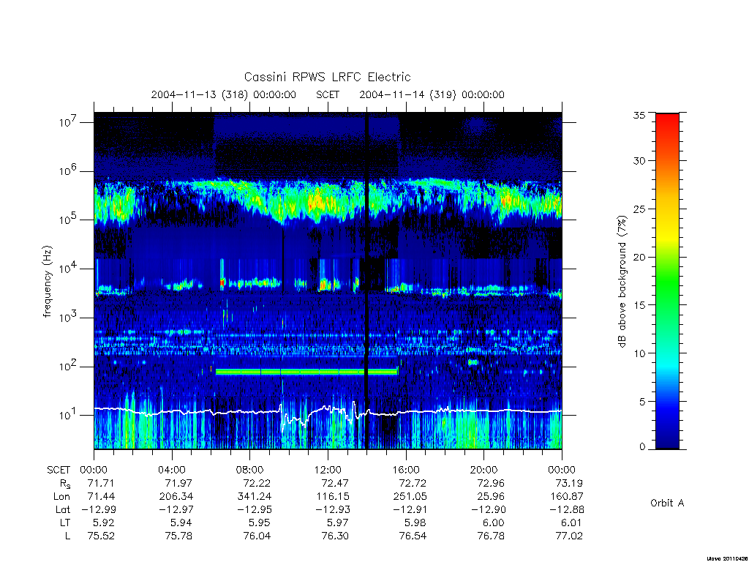Viewport: 749px width, 562px height.
Task: Click the LT value '6.00'
Action: 494,522
